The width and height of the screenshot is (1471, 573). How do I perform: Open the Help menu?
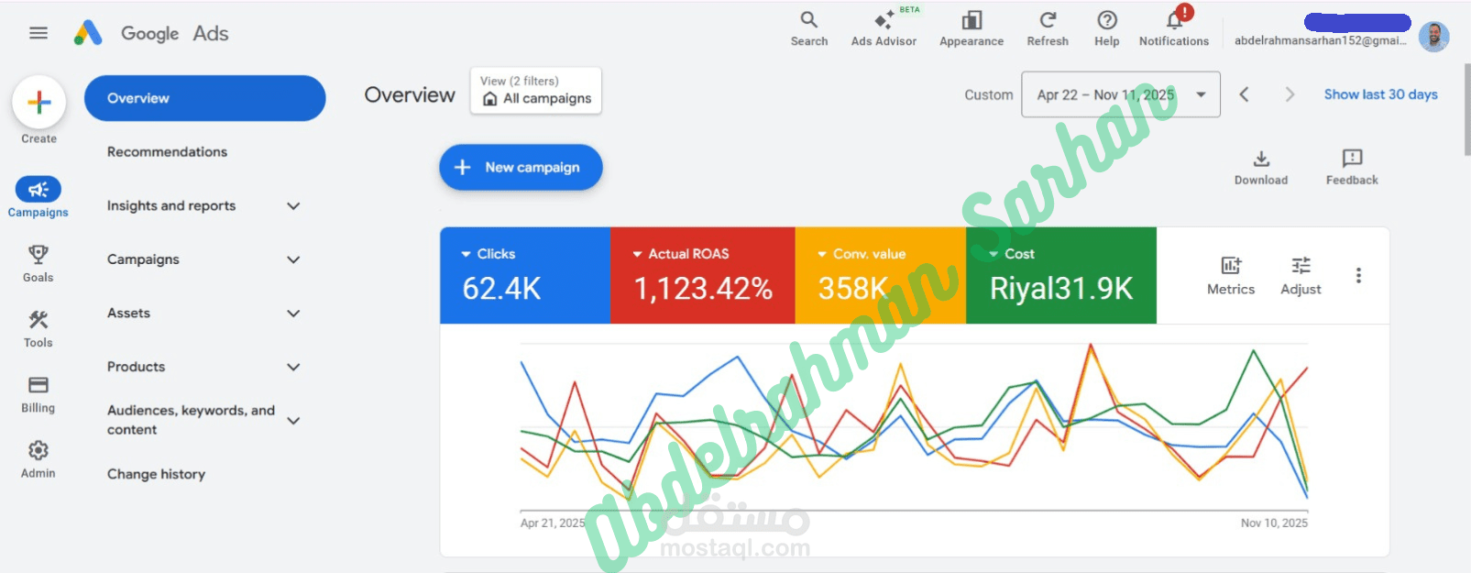[1107, 28]
